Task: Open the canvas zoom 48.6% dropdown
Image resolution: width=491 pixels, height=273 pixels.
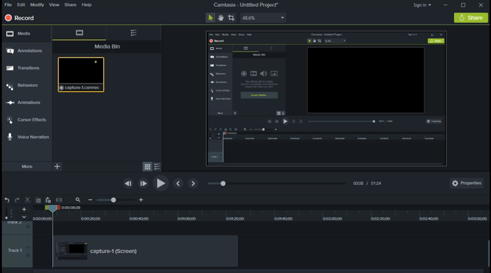Action: pyautogui.click(x=264, y=18)
